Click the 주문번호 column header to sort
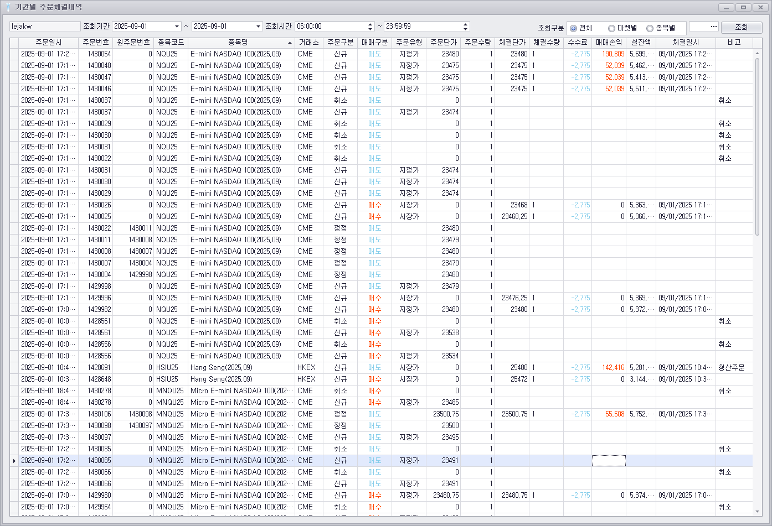 point(96,43)
